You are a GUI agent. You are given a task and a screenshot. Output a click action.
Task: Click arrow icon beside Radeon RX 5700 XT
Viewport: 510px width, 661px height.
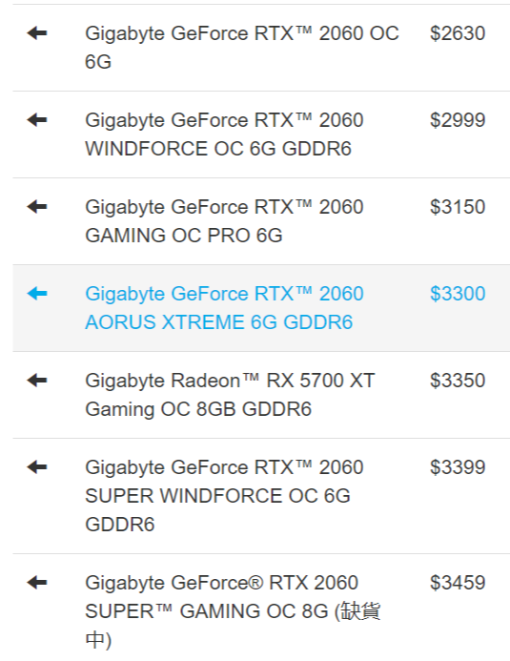[37, 381]
